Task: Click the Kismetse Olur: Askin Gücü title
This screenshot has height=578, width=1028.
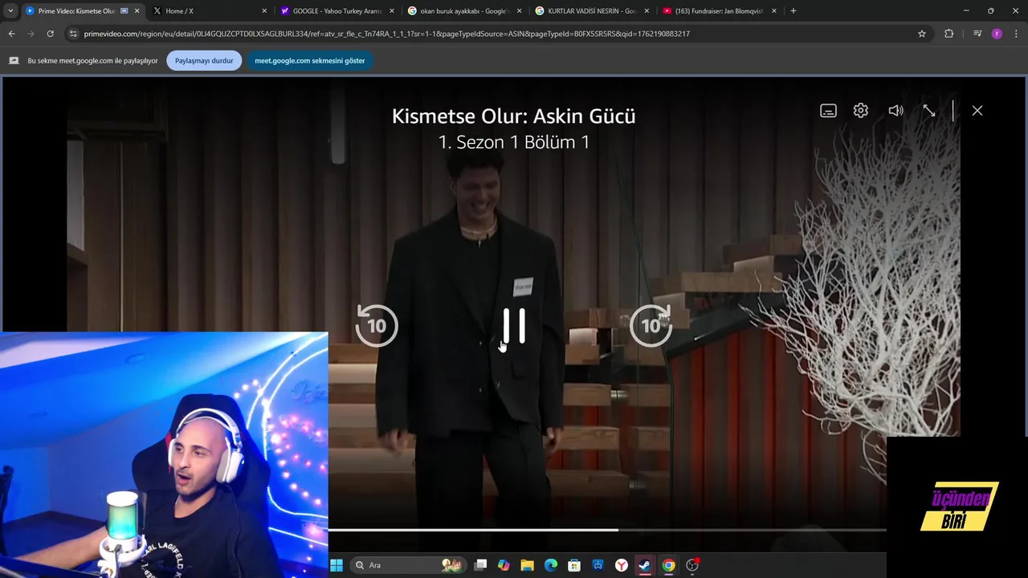Action: pyautogui.click(x=514, y=116)
